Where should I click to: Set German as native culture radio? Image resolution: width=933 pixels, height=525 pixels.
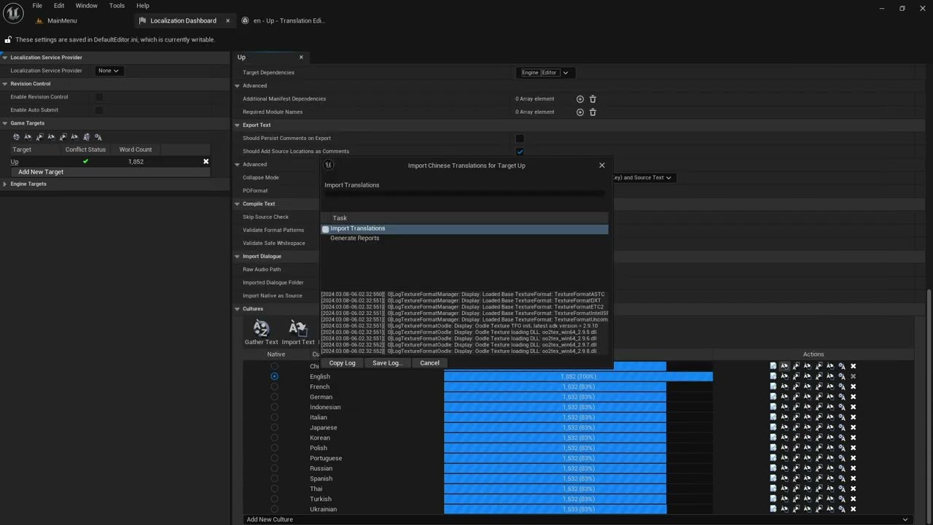275,397
